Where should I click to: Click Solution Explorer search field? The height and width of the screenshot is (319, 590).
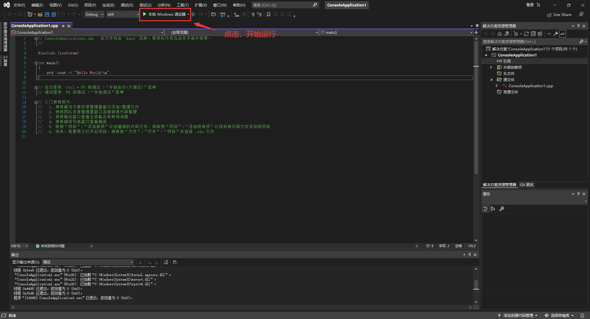(534, 41)
